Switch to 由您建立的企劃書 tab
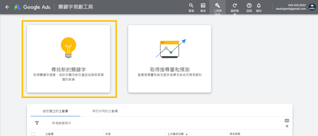Viewport: 318px width, 136px height. [55, 111]
